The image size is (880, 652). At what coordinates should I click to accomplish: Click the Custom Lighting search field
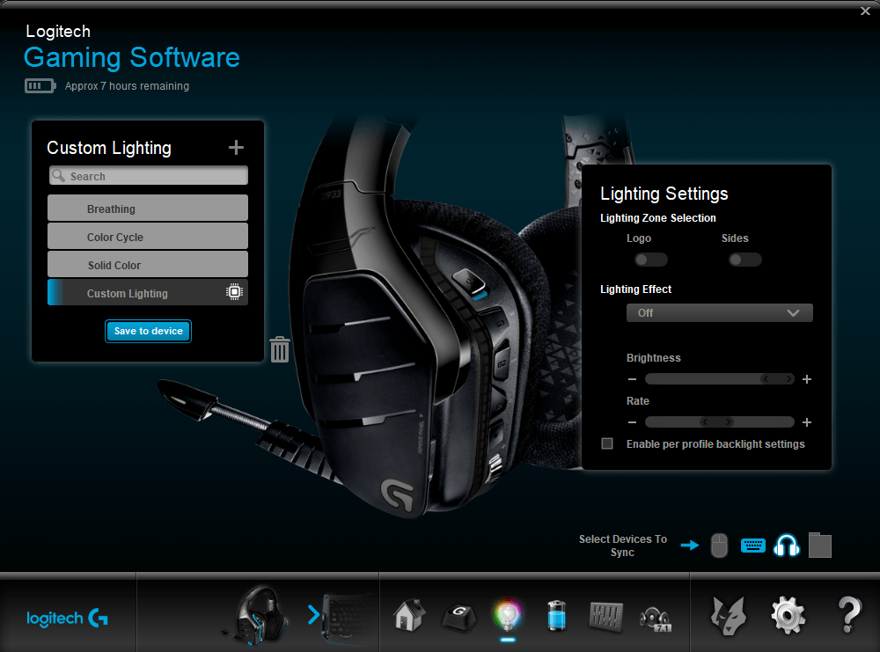[x=148, y=176]
